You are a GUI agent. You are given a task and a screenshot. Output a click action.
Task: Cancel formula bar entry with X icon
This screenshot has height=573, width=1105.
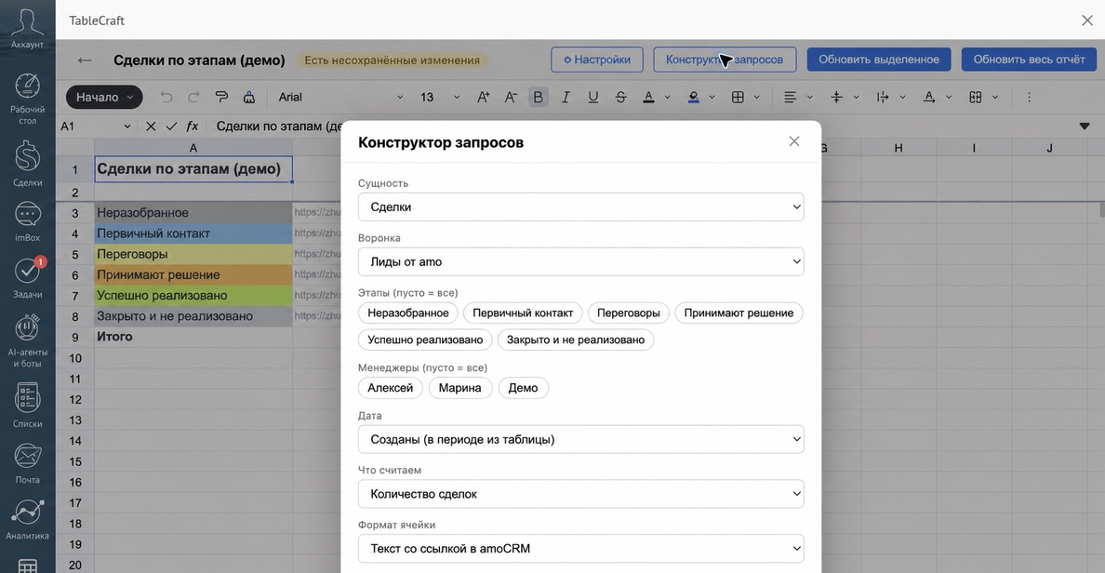[x=151, y=127]
